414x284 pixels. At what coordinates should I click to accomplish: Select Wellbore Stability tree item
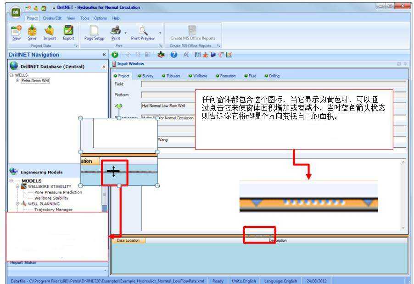(51, 198)
